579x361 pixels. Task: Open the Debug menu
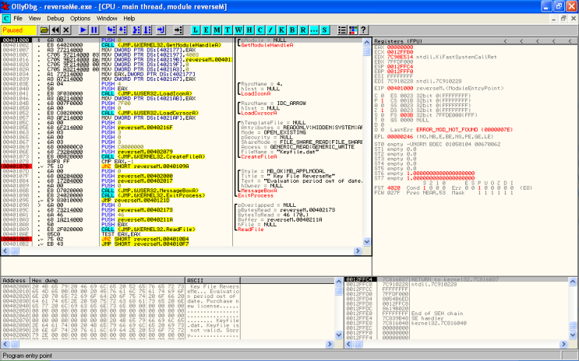(x=55, y=19)
